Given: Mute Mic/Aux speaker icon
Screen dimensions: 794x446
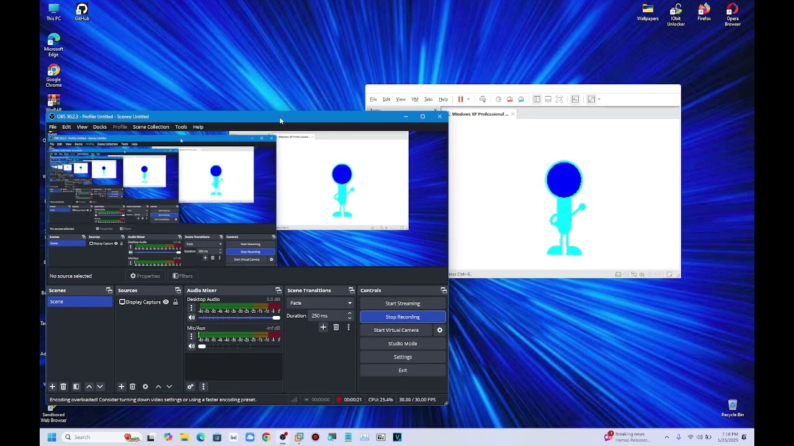Looking at the screenshot, I should (x=191, y=346).
